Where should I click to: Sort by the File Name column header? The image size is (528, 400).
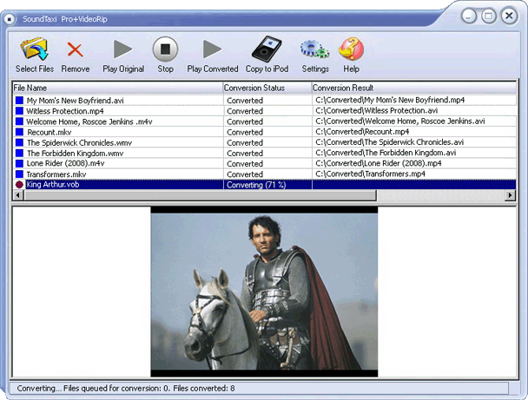tap(118, 88)
